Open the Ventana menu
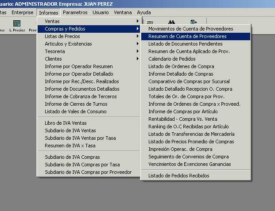Image resolution: width=275 pixels, height=211 pixels. [123, 12]
